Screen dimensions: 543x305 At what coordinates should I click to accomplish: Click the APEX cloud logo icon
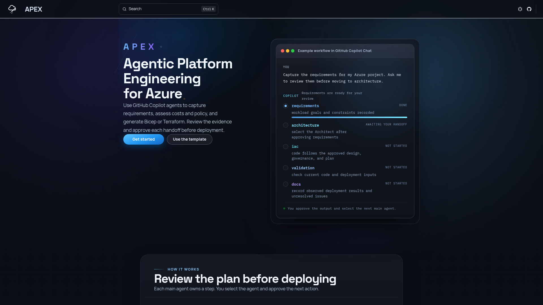point(12,9)
